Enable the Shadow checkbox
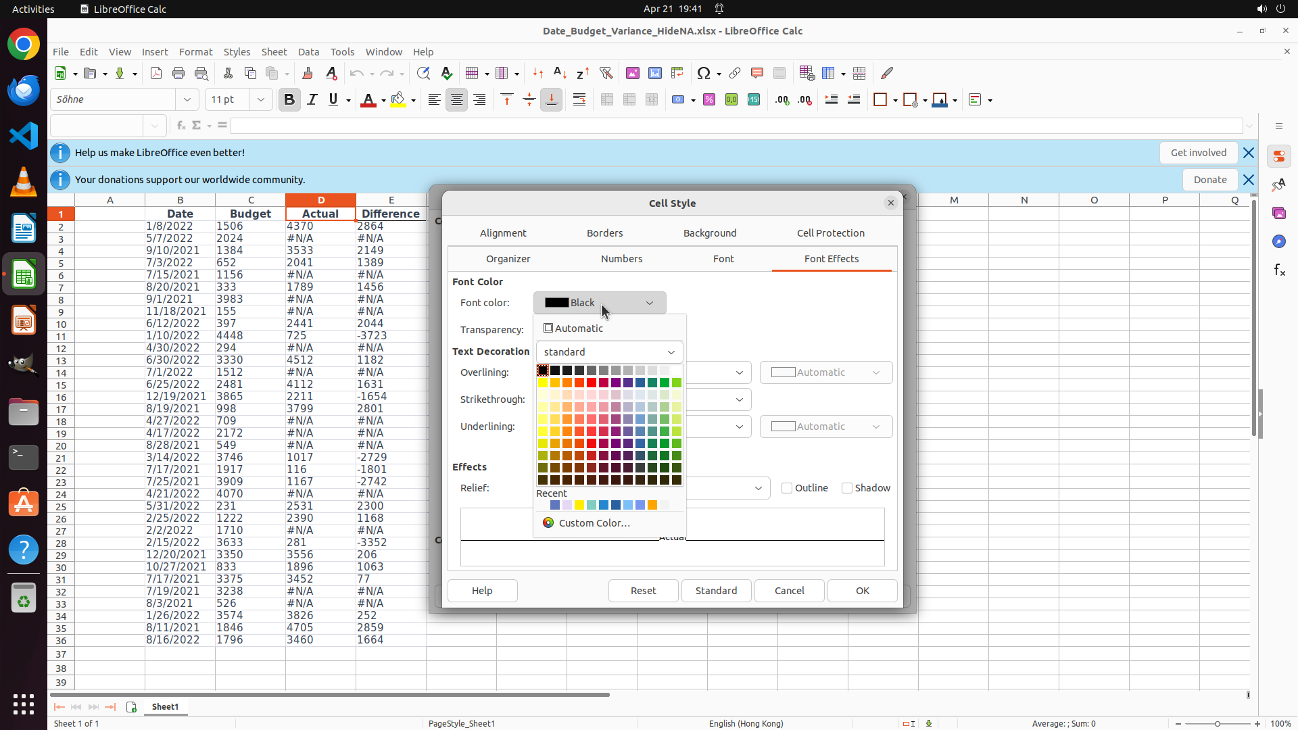The height and width of the screenshot is (730, 1298). (x=847, y=488)
